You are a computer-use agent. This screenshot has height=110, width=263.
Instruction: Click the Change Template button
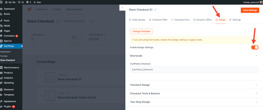[x=142, y=31]
